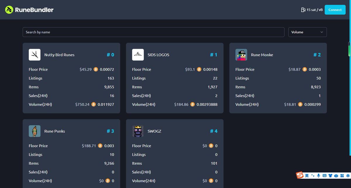
Task: Open the IME toolbox grid icon
Action: coord(342,176)
